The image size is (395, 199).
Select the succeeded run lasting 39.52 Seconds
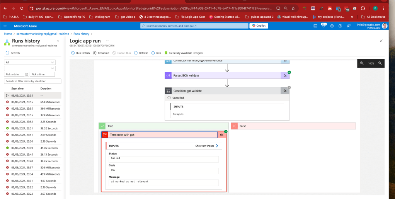click(x=33, y=128)
